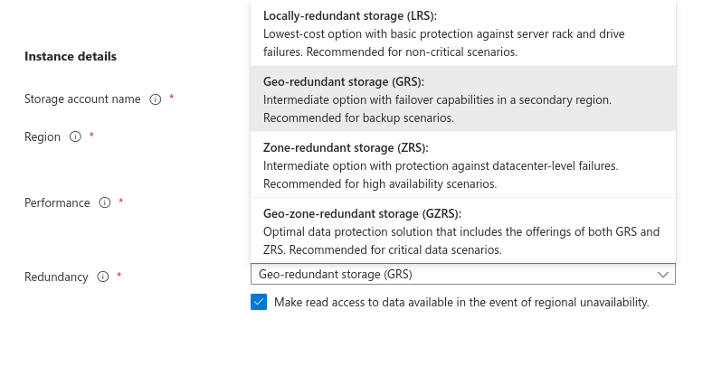Click the Performance field label

tap(57, 203)
